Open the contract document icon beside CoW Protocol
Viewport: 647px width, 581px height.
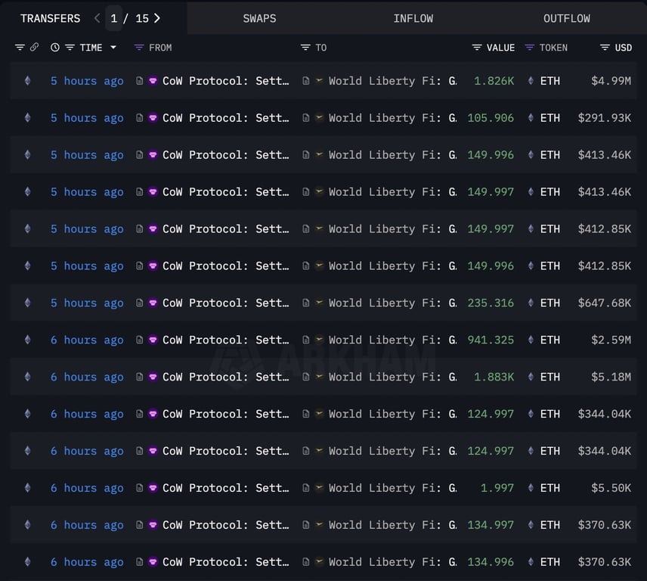[139, 81]
